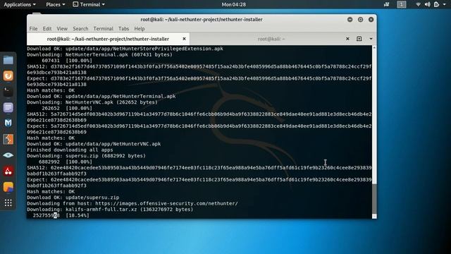This screenshot has height=254, width=451.
Task: Close the root@kali: ~ tab
Action: tap(347, 39)
